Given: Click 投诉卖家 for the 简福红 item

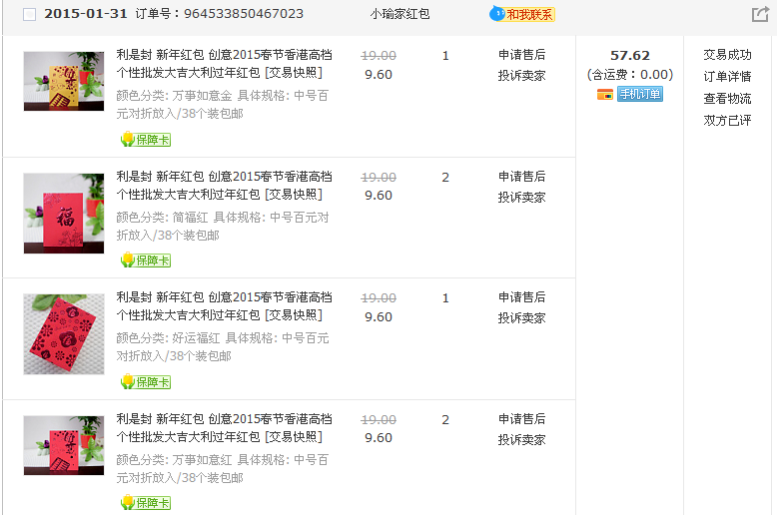Looking at the screenshot, I should coord(521,198).
